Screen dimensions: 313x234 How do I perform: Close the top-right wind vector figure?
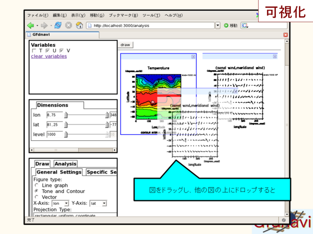[275, 57]
